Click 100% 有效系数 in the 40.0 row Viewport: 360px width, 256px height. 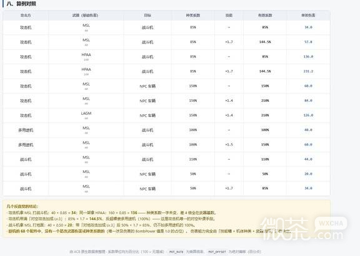tap(265, 130)
